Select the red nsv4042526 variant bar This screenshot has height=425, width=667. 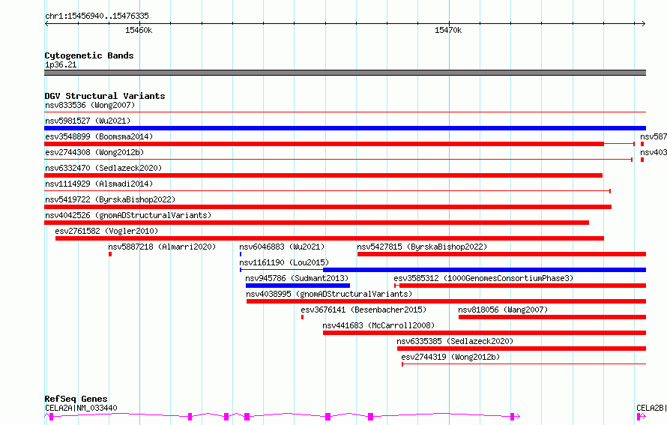(316, 223)
